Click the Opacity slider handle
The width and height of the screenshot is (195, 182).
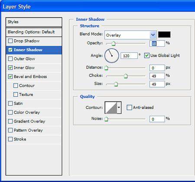(114, 43)
